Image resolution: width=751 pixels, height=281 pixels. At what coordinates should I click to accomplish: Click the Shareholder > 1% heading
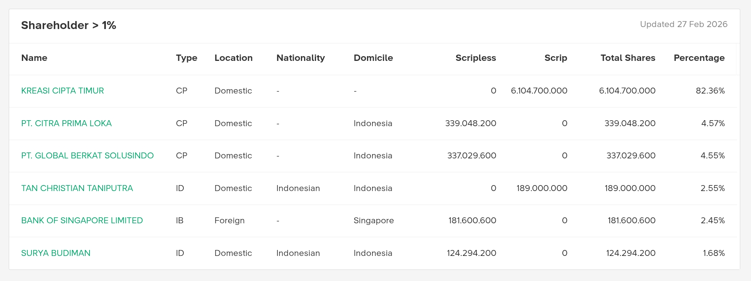tap(68, 25)
